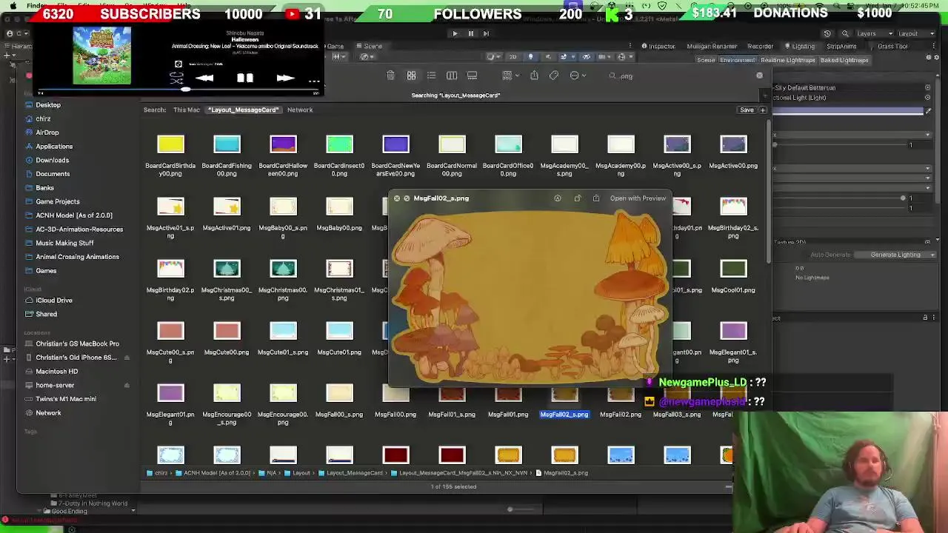
Task: Switch Finder to column view
Action: pos(452,76)
